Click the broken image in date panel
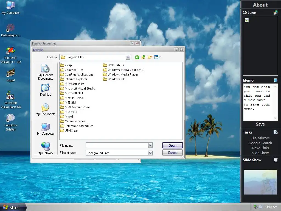 247,20
